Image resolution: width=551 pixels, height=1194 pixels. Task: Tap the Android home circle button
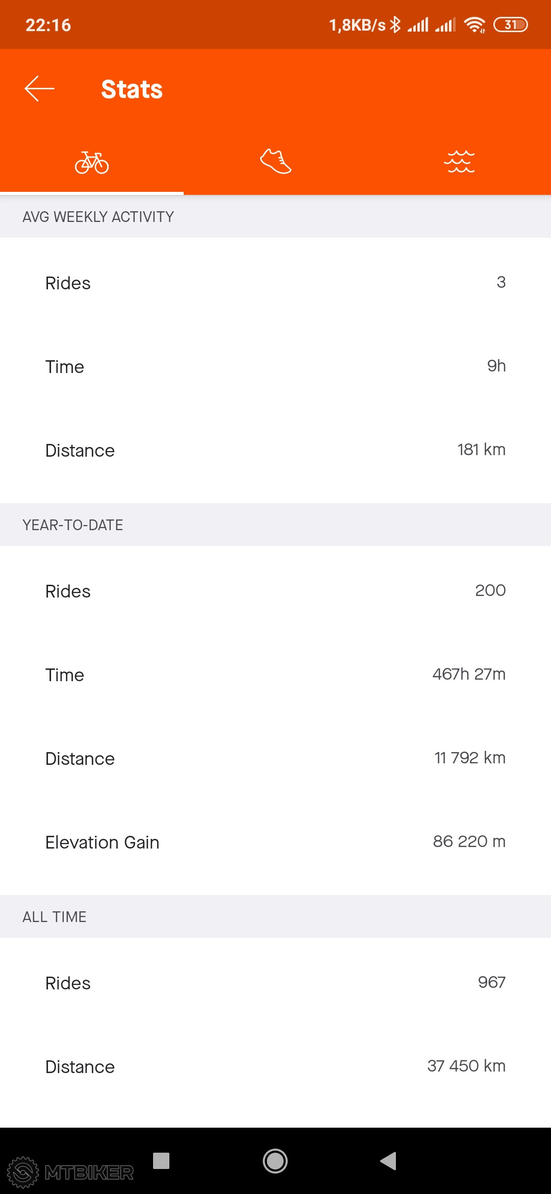tap(275, 1161)
